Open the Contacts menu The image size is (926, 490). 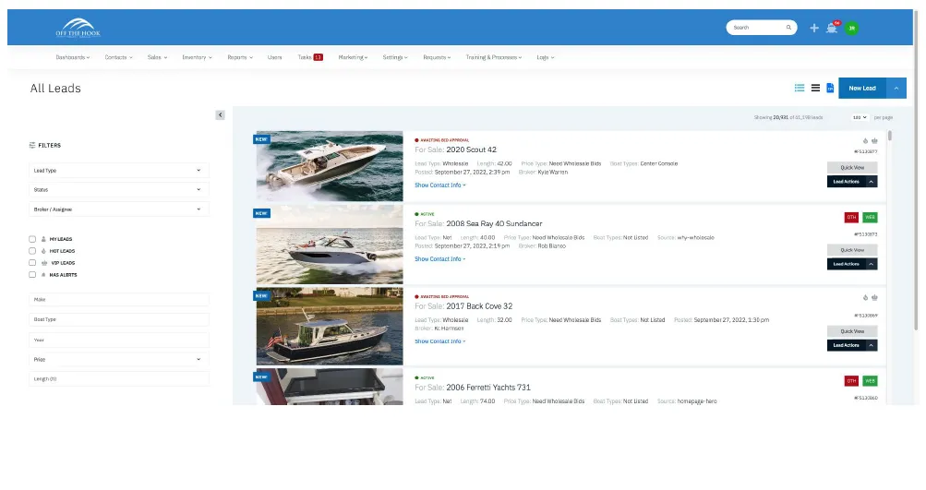point(118,57)
